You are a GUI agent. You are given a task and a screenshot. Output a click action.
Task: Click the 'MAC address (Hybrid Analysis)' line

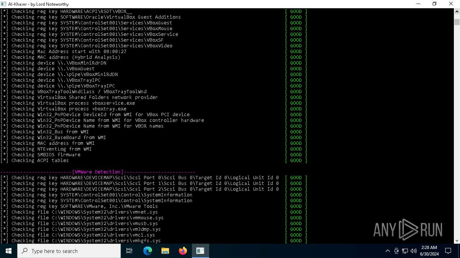pos(60,57)
